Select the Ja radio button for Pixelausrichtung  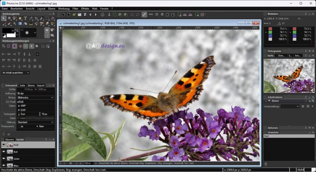tap(19, 126)
